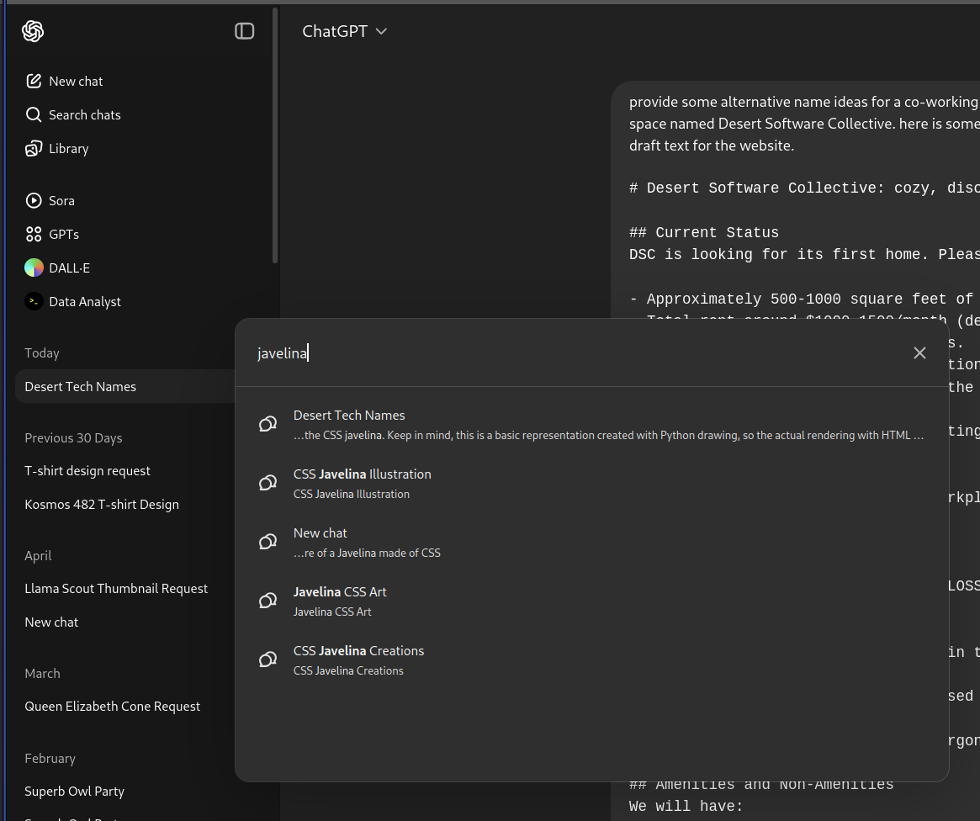Open the T-shirt design request chat
Screen dimensions: 980x821
[x=87, y=471]
